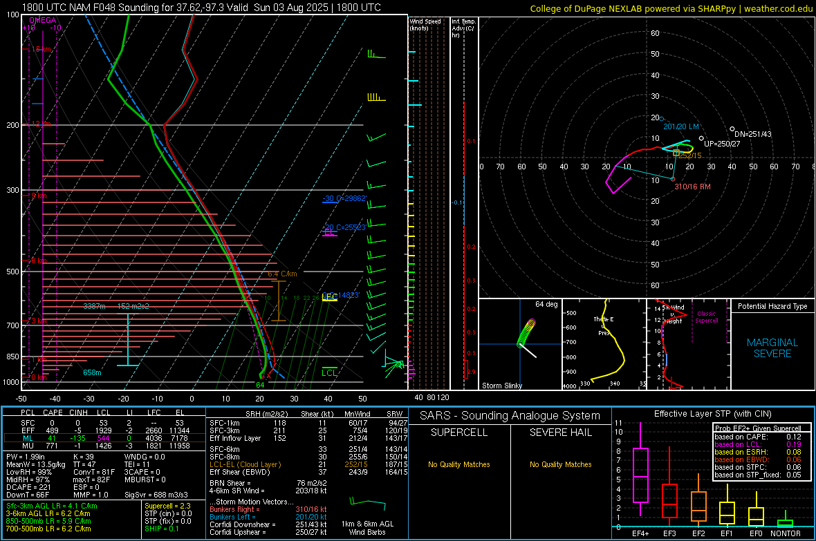Screen dimensions: 816x541
Task: Click the 201/20 LM hodograph label
Action: point(680,127)
